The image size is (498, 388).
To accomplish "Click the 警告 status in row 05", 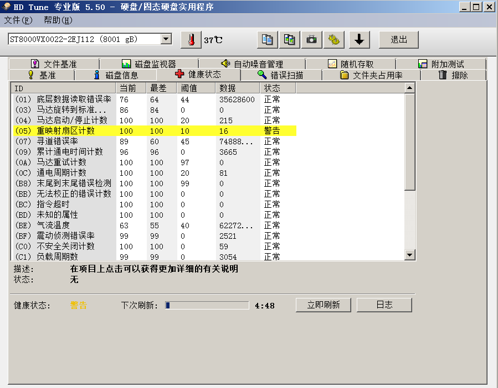I will [272, 131].
